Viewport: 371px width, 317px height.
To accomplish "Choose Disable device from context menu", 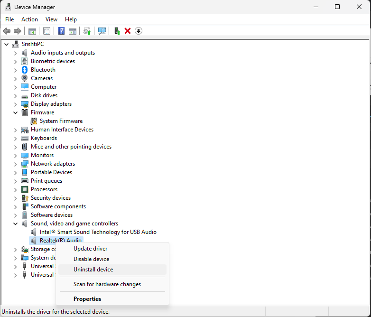I will click(112, 259).
